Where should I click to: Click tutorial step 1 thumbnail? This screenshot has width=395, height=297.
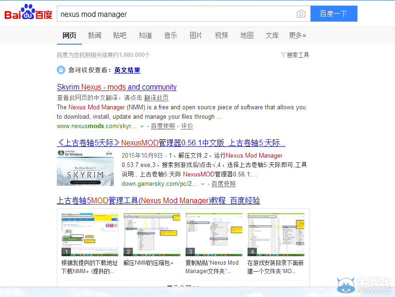[x=90, y=234]
